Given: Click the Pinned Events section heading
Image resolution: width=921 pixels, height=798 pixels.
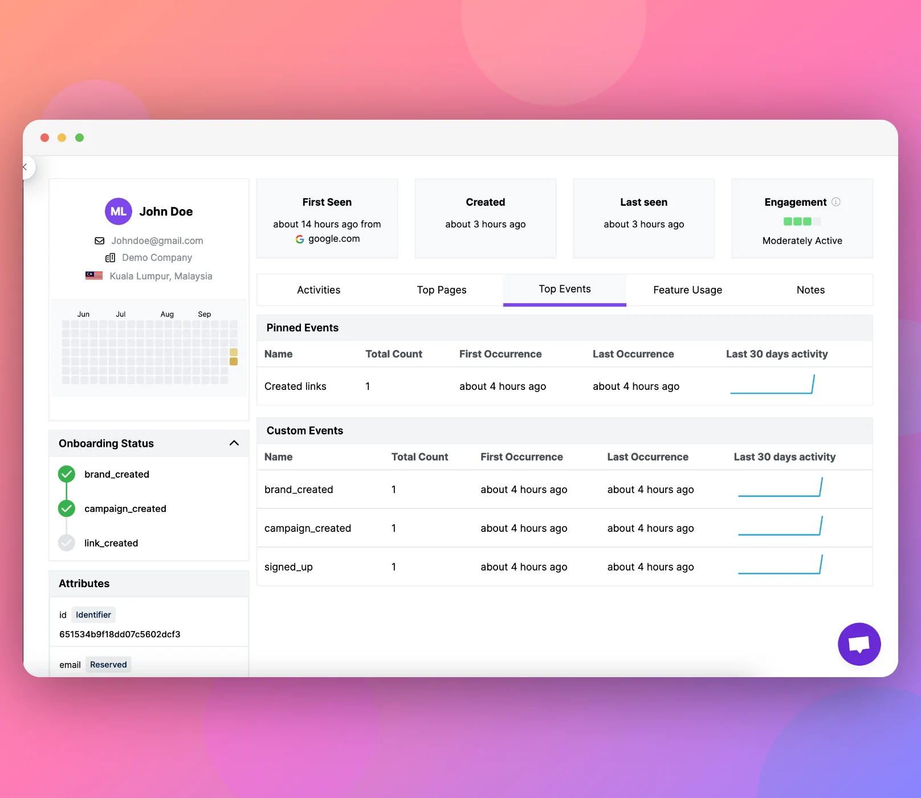Looking at the screenshot, I should point(303,328).
